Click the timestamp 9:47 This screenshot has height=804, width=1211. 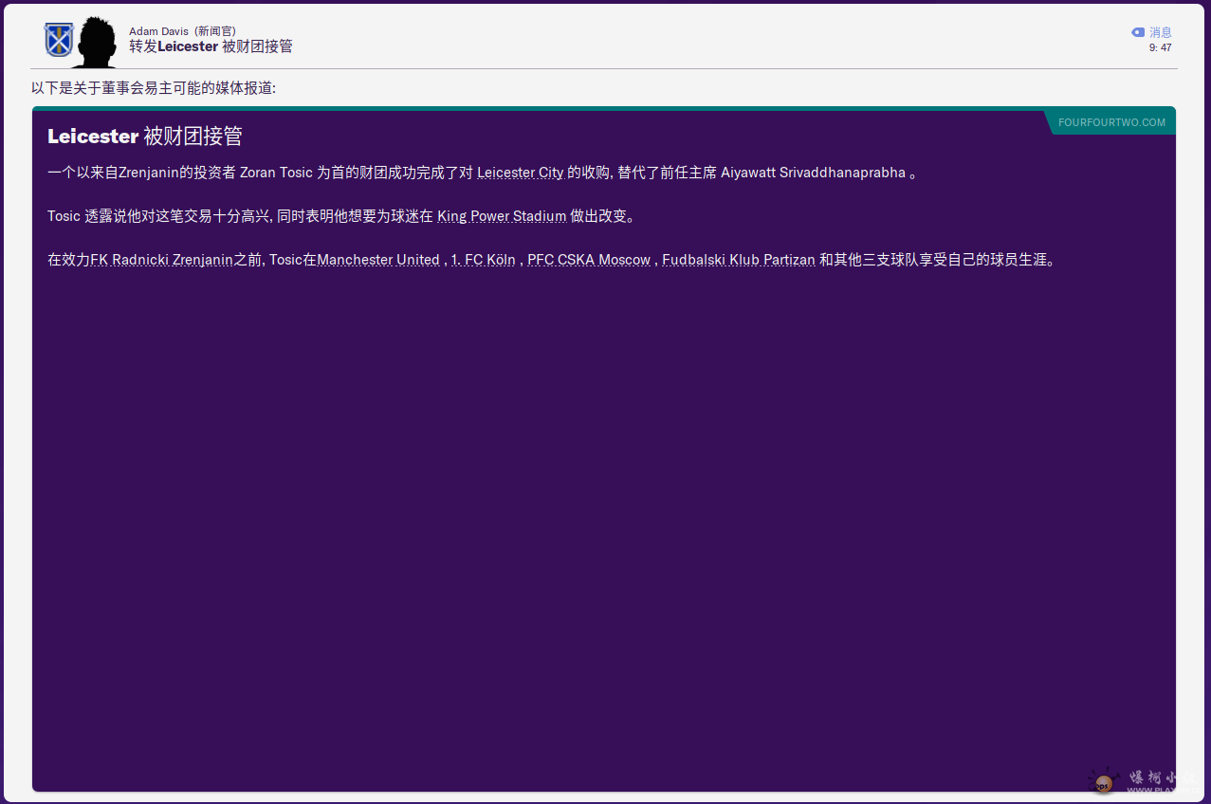tap(1160, 47)
